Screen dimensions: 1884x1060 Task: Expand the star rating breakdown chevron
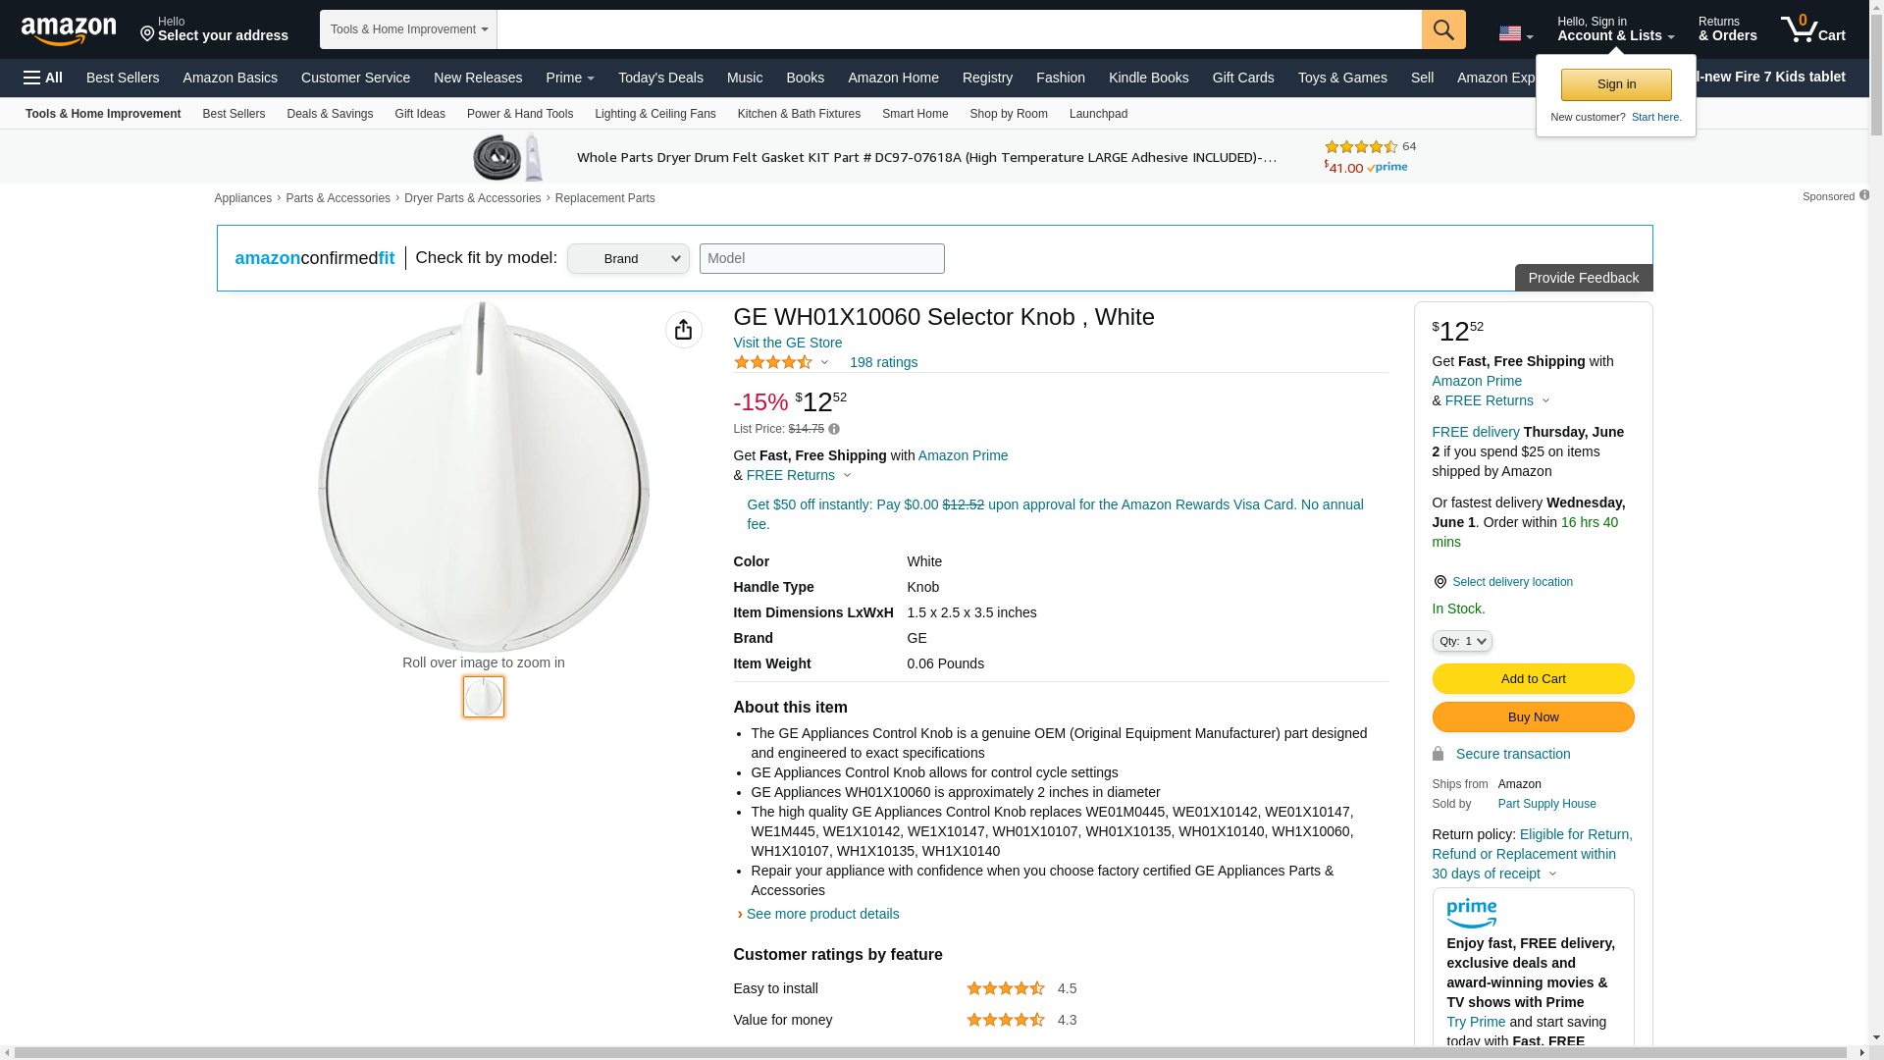pos(825,363)
